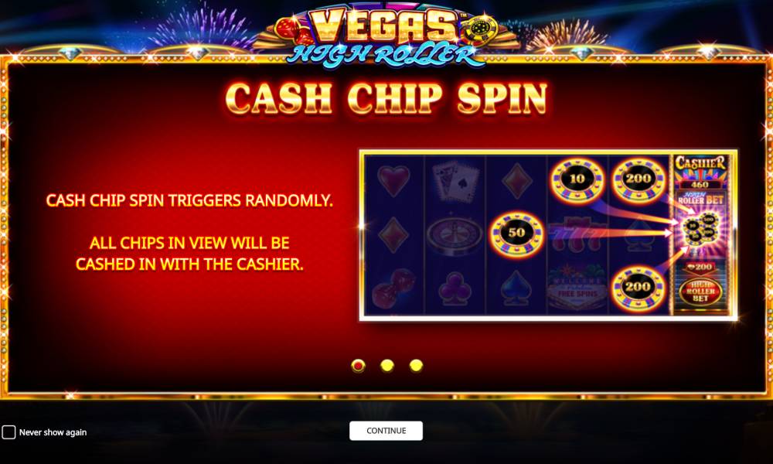Click the red dice symbol on reels
This screenshot has width=773, height=464.
pos(393,288)
